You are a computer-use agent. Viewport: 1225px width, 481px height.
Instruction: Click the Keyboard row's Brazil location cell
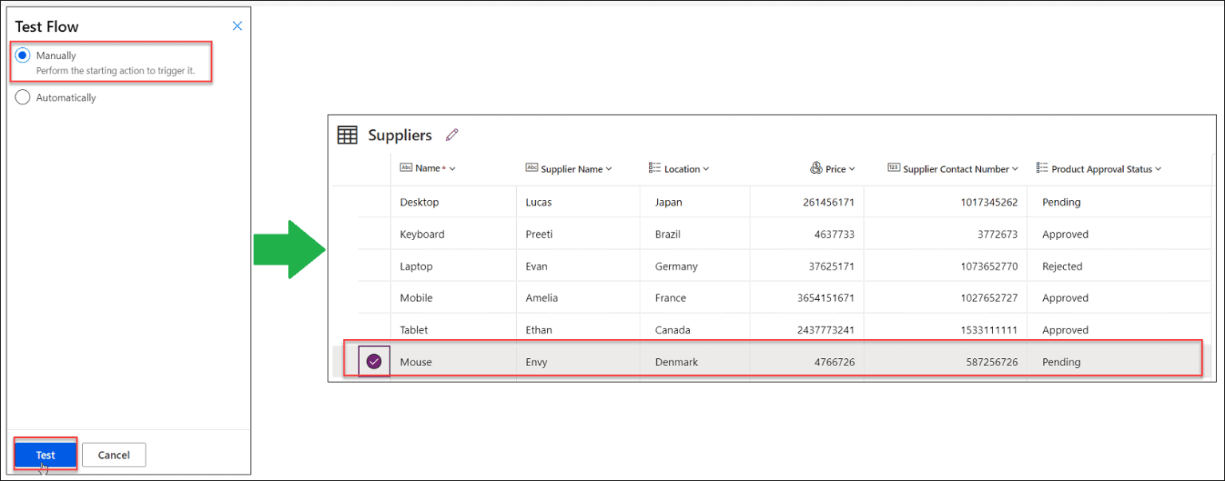(x=671, y=235)
